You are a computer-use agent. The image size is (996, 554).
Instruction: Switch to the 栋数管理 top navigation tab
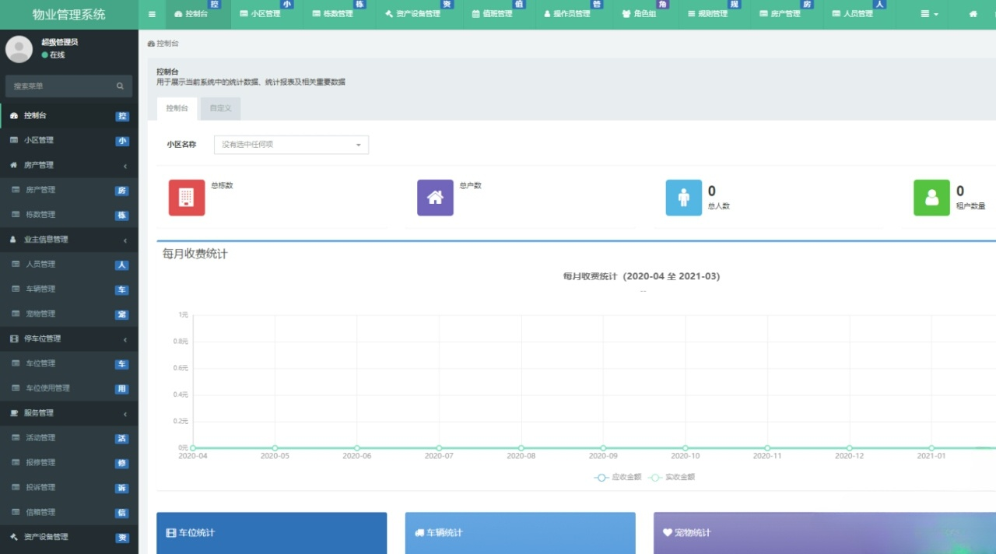[338, 14]
